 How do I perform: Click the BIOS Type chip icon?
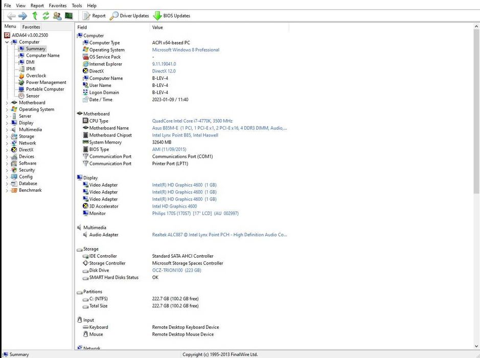(86, 149)
